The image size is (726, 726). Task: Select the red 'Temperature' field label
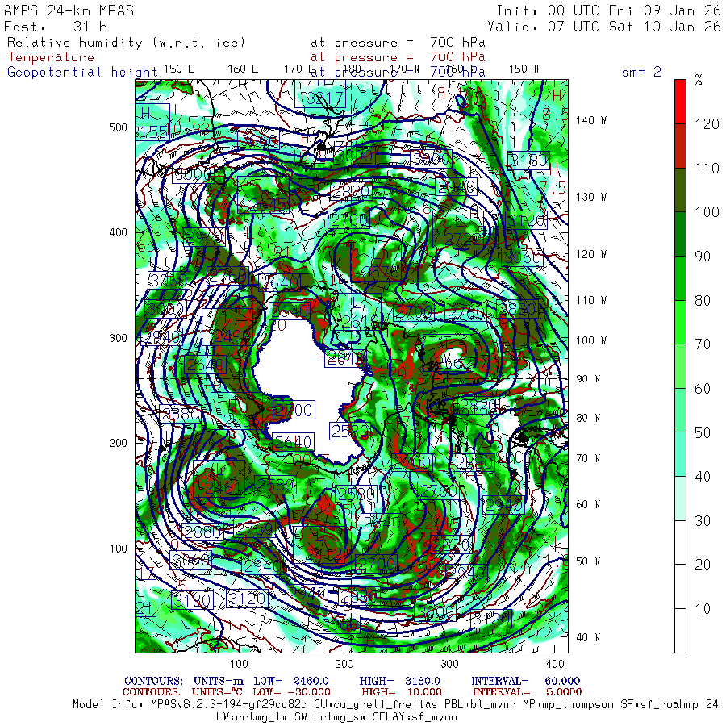(x=51, y=57)
